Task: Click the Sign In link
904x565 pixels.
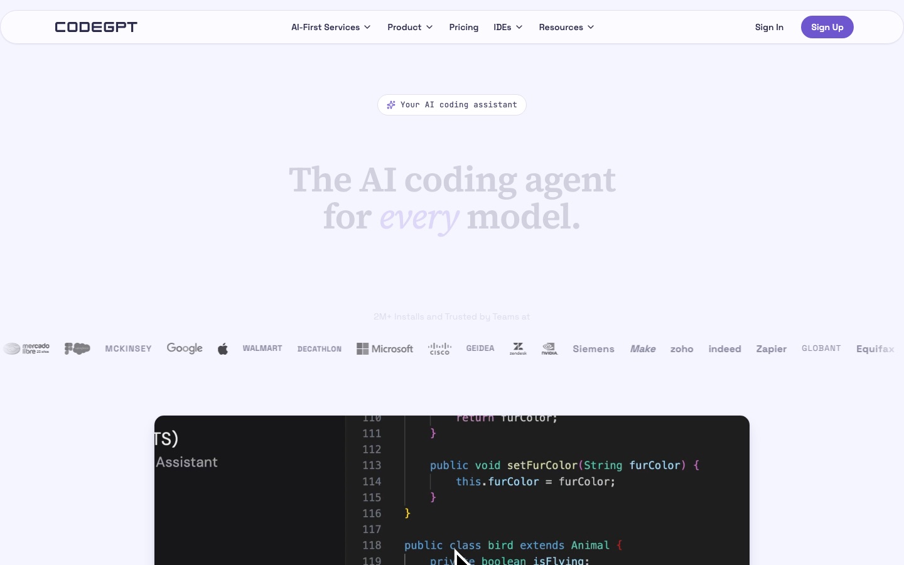Action: [769, 27]
